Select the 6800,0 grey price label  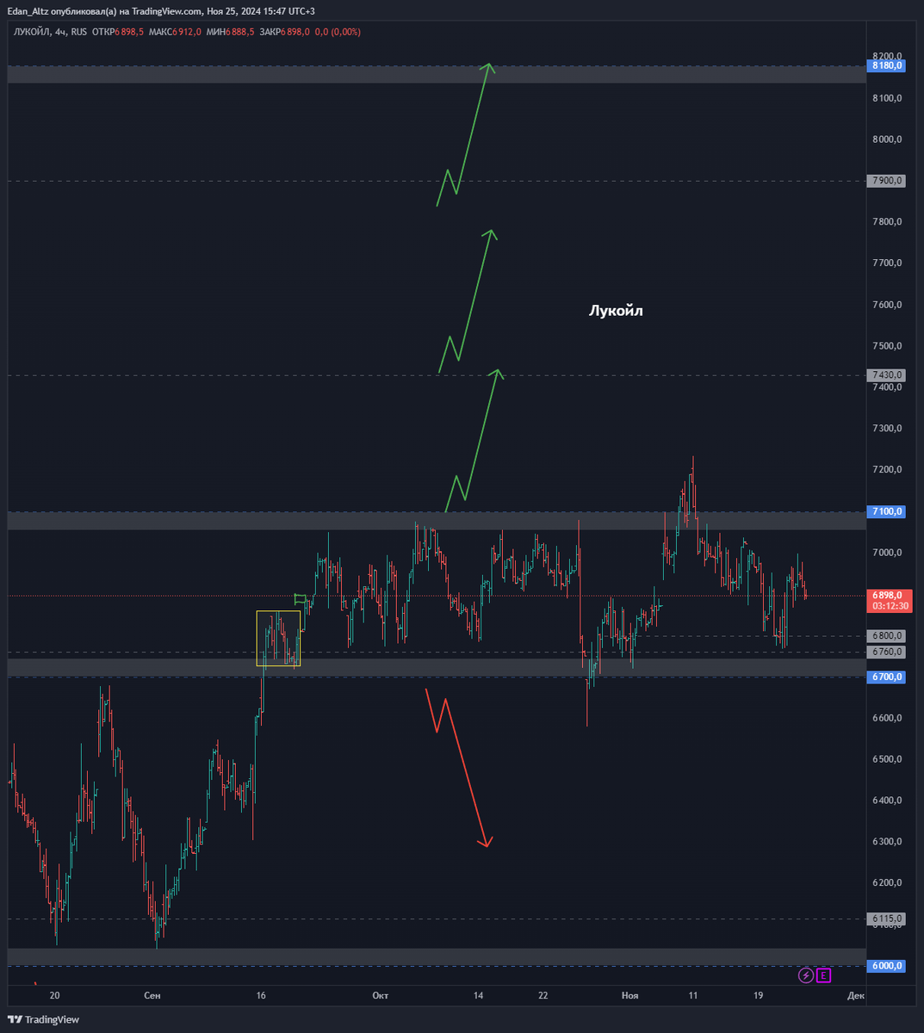pos(887,635)
